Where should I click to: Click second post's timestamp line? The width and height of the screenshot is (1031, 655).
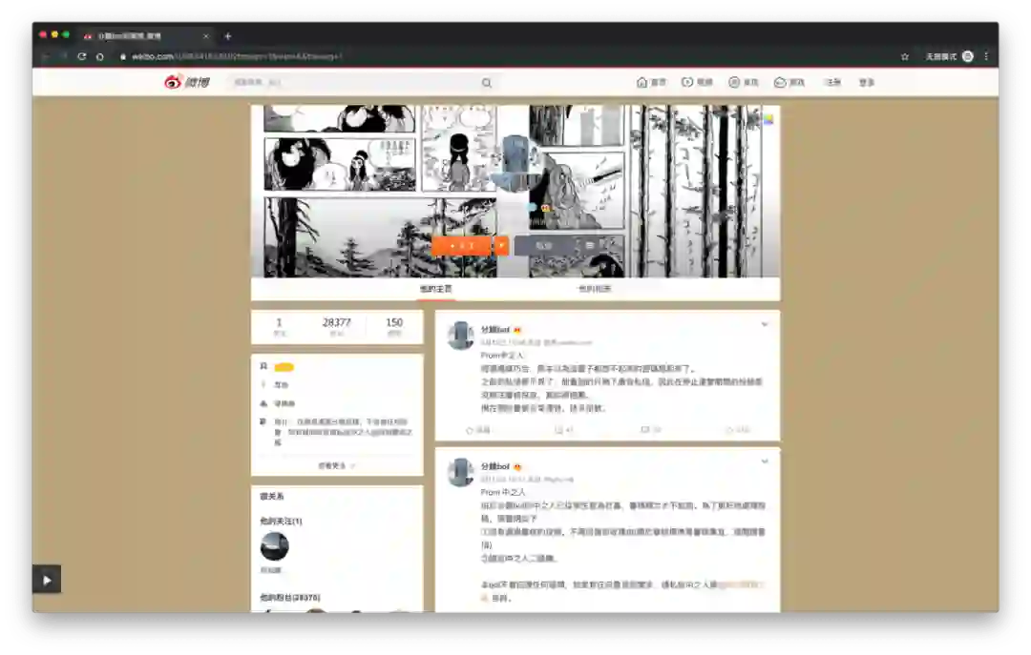(527, 480)
